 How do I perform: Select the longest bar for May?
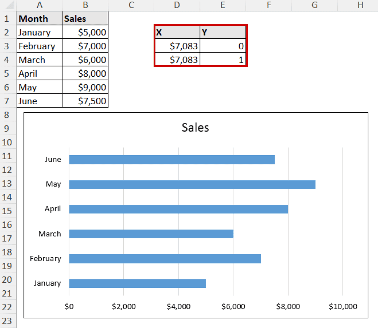click(192, 184)
